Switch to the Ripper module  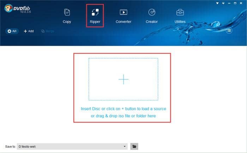[x=95, y=16]
